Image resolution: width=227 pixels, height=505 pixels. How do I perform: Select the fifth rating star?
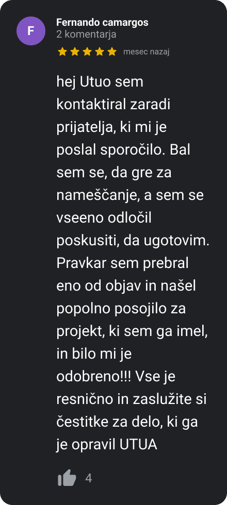112,52
